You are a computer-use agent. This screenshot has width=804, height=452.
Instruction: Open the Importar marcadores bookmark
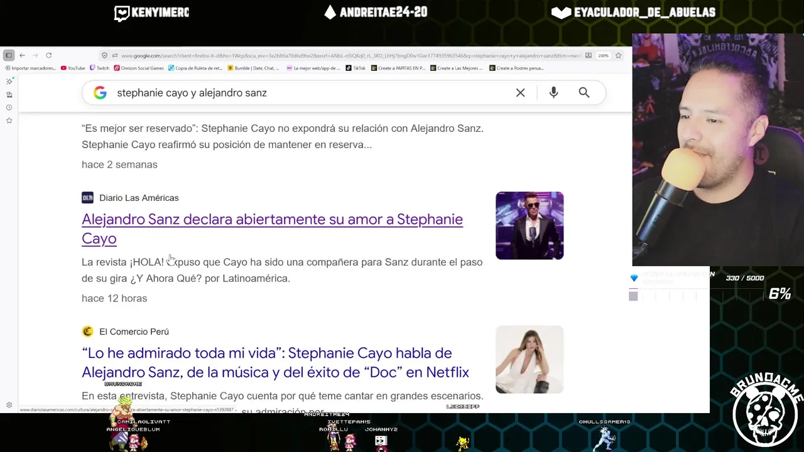point(30,68)
